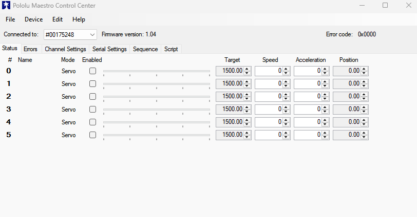
Task: Click the channel 0 Servo mode label
Action: point(69,71)
